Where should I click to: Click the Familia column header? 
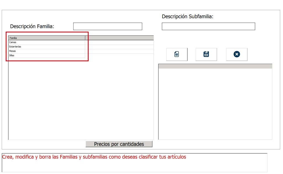pyautogui.click(x=46, y=38)
